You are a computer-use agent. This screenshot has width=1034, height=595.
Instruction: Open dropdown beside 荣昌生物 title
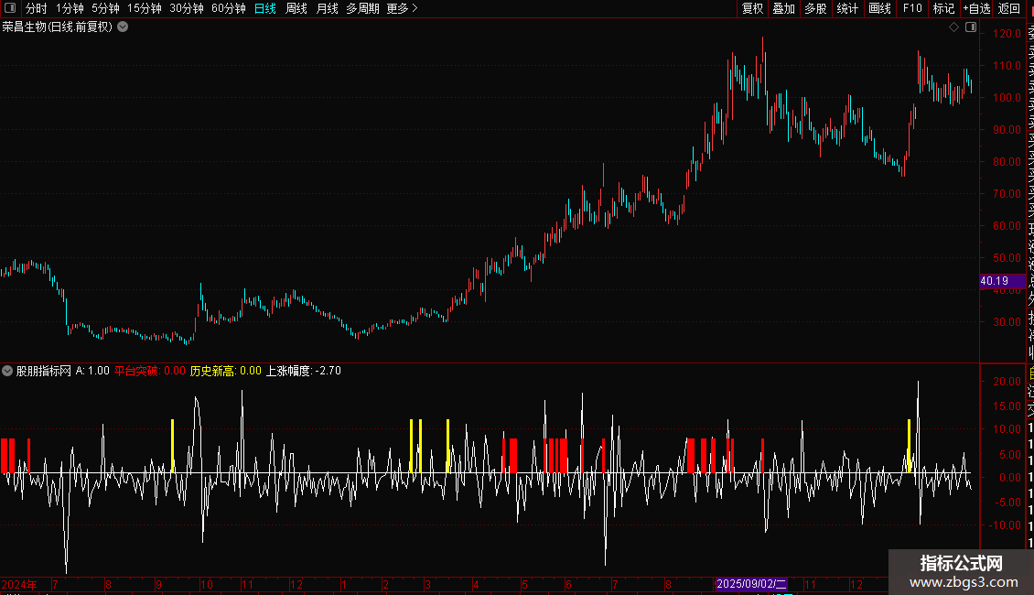123,27
